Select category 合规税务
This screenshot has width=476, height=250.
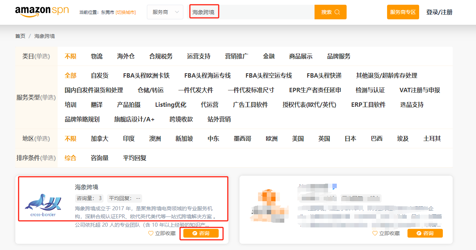point(161,56)
